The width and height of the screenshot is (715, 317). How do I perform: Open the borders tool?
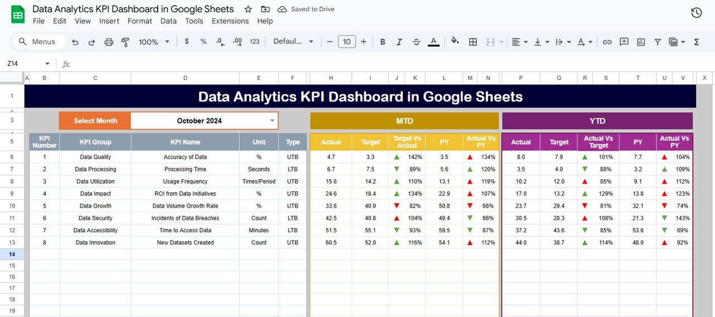[x=473, y=42]
